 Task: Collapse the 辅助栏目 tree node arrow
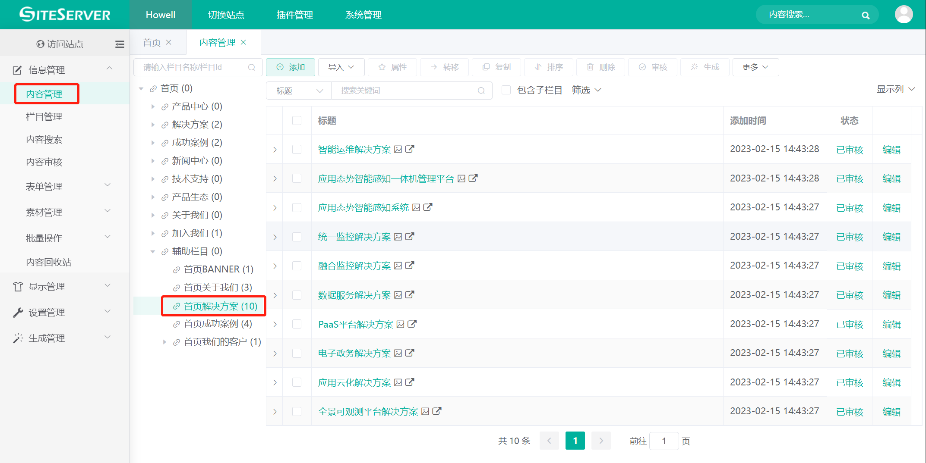[x=153, y=251]
